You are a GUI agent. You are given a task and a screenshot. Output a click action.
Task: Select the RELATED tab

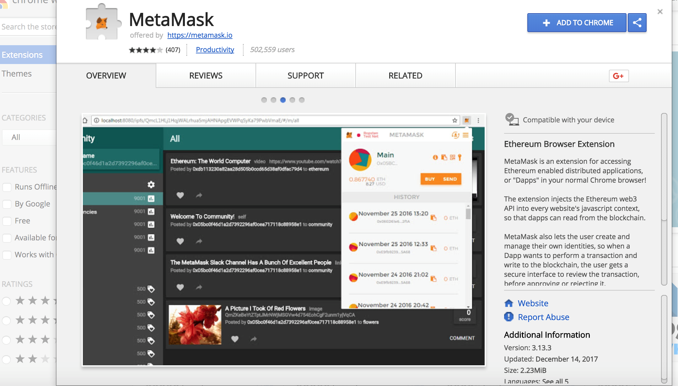[x=405, y=75]
